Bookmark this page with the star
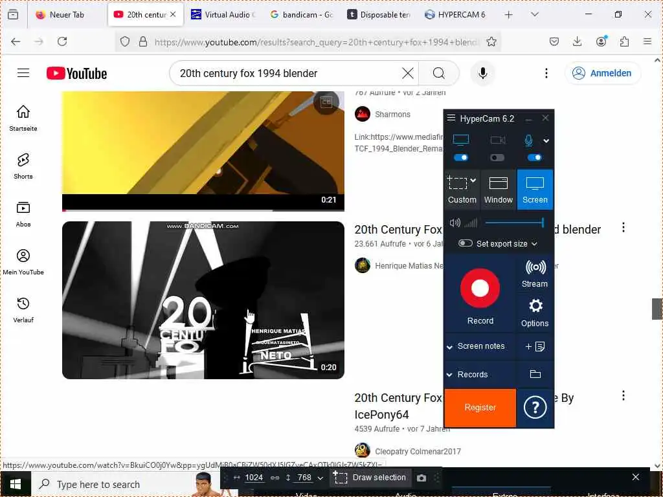Image resolution: width=663 pixels, height=497 pixels. 491,41
